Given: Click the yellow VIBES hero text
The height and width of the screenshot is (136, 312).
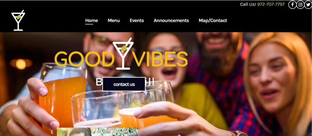Looking at the screenshot, I should [160, 59].
